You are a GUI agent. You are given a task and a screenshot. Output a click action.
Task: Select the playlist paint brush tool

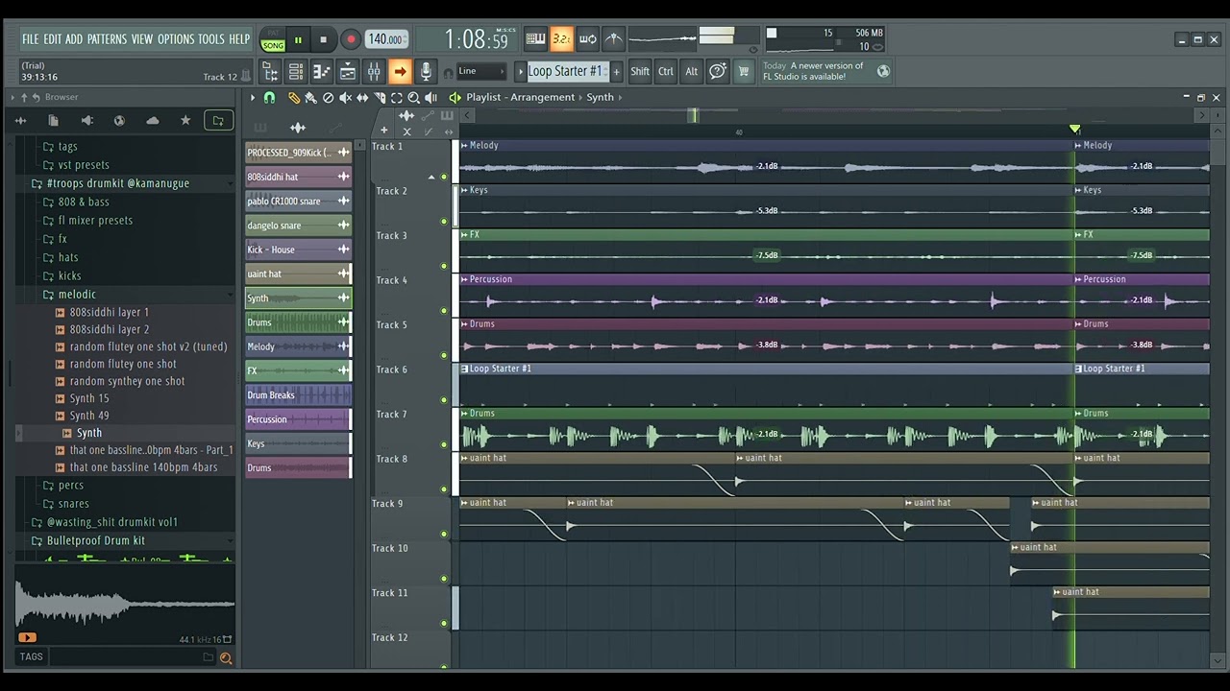click(310, 98)
